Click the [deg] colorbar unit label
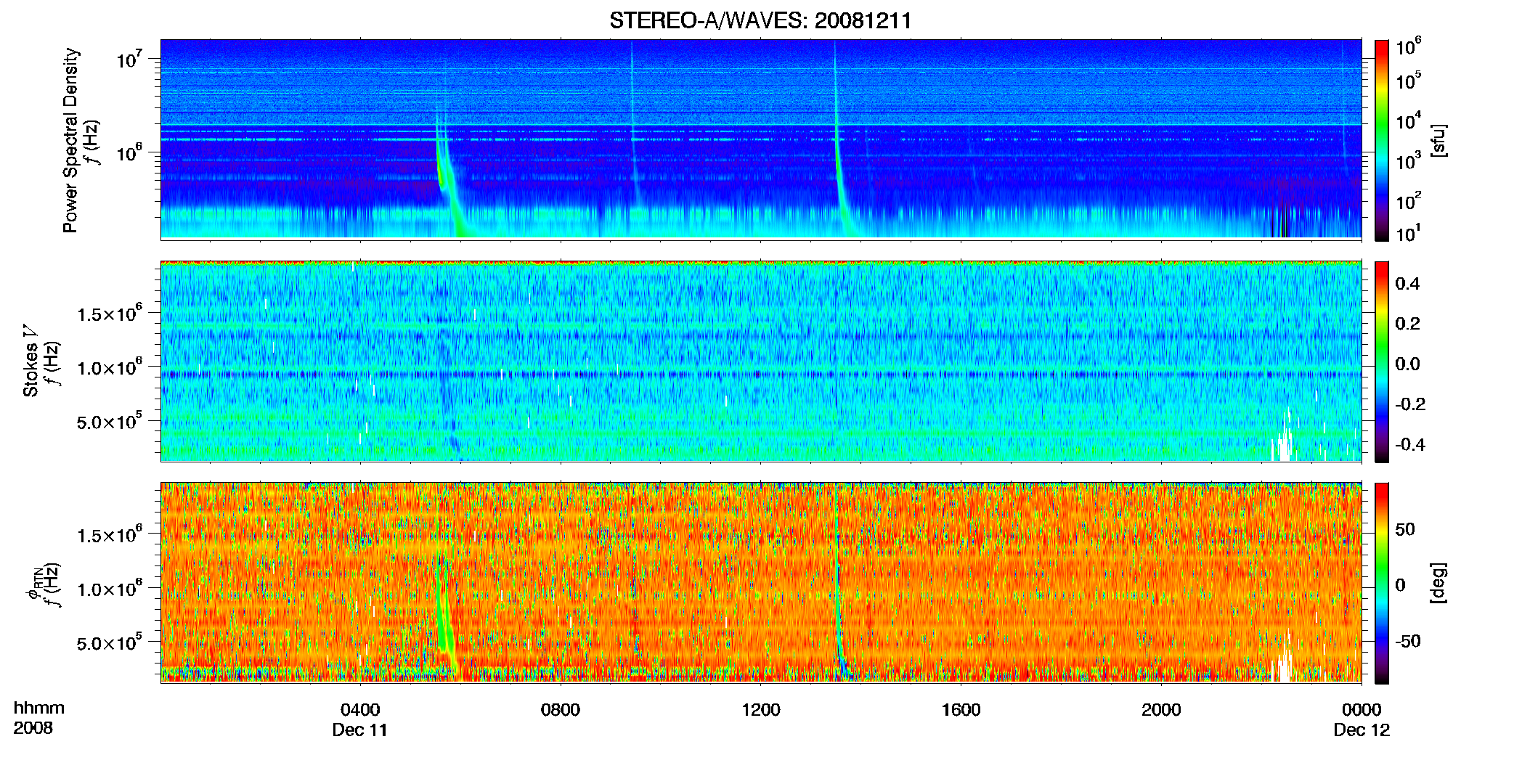This screenshot has height=784, width=1522. click(1438, 583)
